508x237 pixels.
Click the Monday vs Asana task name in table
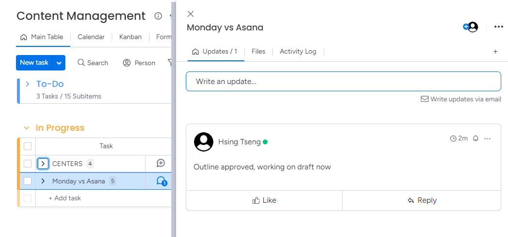79,181
